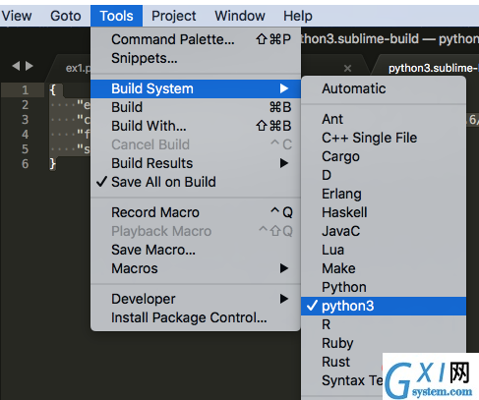Click Build With... menu item
Image resolution: width=479 pixels, height=400 pixels.
click(x=196, y=126)
